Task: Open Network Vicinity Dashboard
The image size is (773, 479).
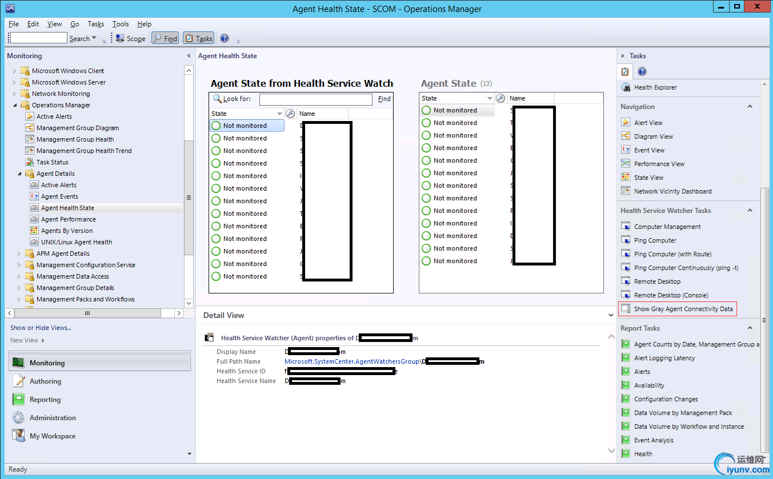Action: (x=672, y=191)
